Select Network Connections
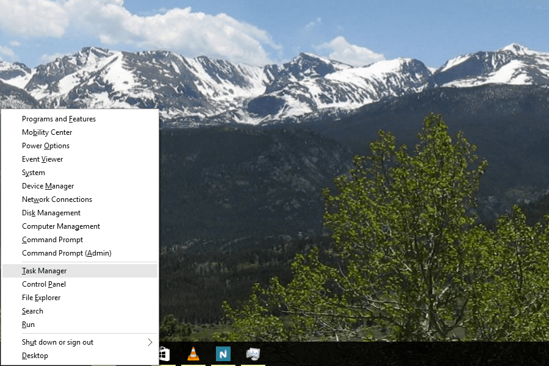 pyautogui.click(x=80, y=199)
